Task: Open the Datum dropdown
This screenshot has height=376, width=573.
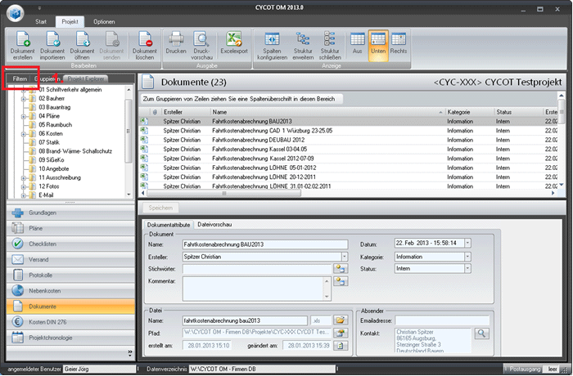Action: (x=467, y=243)
